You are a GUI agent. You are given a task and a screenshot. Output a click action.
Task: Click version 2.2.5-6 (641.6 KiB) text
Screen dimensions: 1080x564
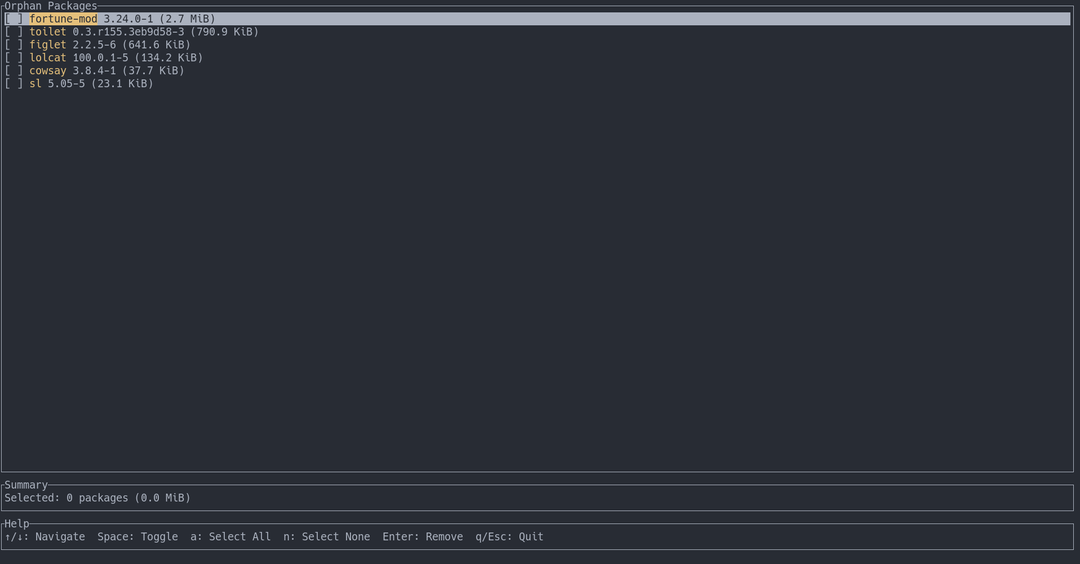(132, 45)
